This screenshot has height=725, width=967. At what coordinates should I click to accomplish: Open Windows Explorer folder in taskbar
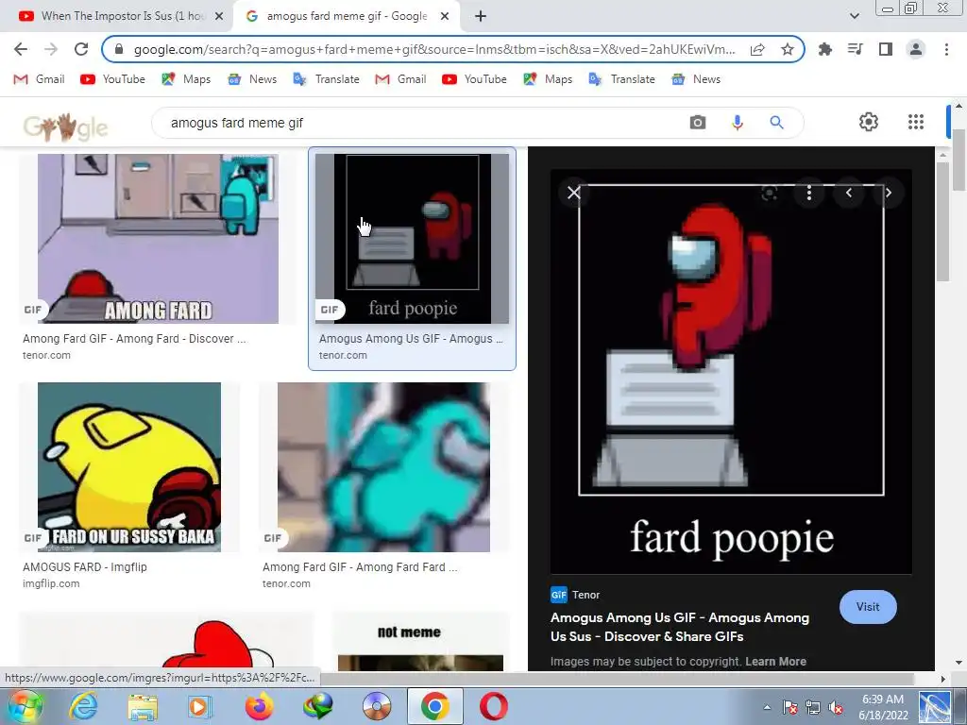[143, 706]
